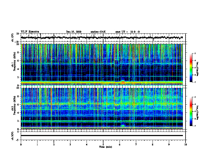
Task: Click the time axis tick label "2"
Action: pyautogui.click(x=54, y=145)
